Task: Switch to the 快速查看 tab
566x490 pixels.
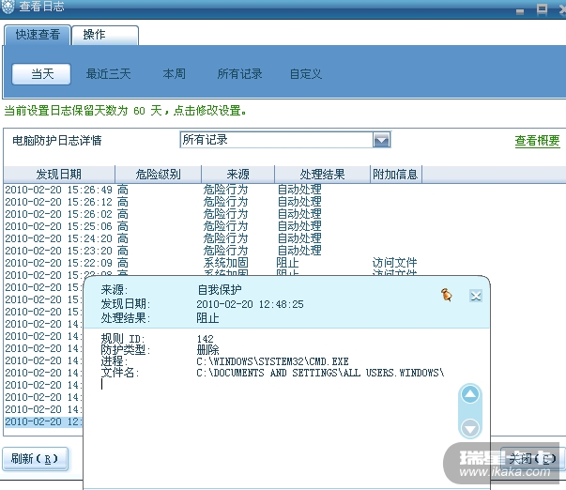Action: 38,35
